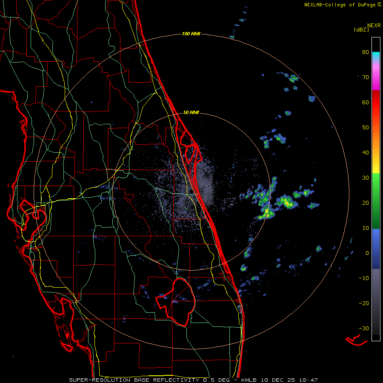Click the dBZ legend unit label
Viewport: 383px width, 383px height.
(361, 30)
